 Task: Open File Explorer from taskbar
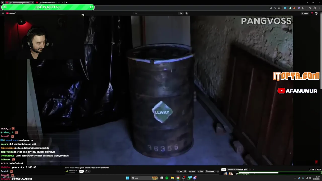[x=172, y=178]
